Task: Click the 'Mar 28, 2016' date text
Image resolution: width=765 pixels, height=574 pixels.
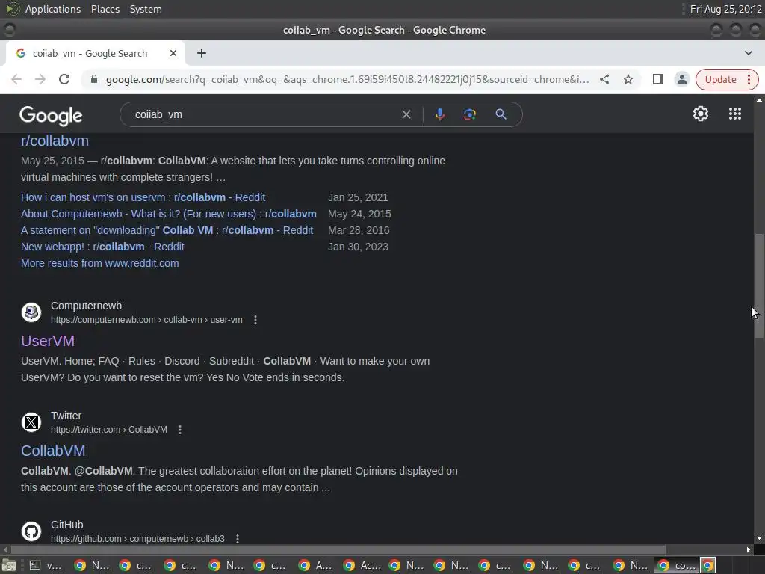Action: coord(359,230)
